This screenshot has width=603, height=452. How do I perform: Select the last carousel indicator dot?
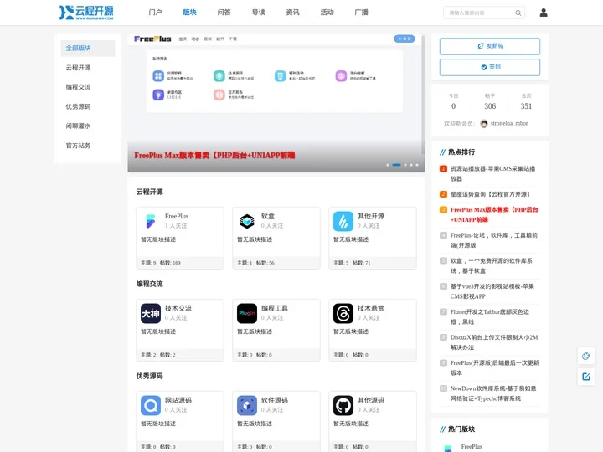417,165
